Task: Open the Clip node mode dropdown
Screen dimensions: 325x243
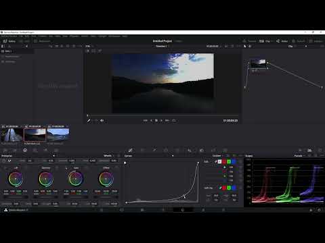Action: click(292, 46)
